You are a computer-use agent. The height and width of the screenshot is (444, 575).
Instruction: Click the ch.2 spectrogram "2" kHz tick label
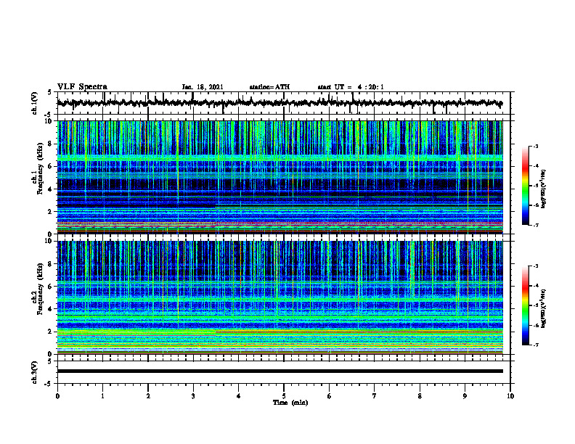tap(50, 332)
